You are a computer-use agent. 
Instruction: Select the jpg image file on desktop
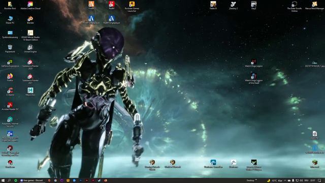coord(315,64)
